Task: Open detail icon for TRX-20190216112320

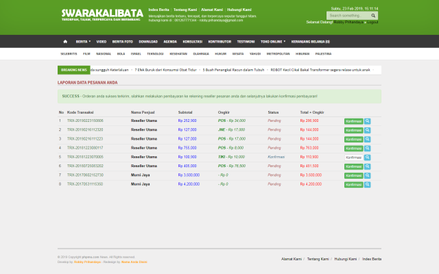Action: point(368,129)
